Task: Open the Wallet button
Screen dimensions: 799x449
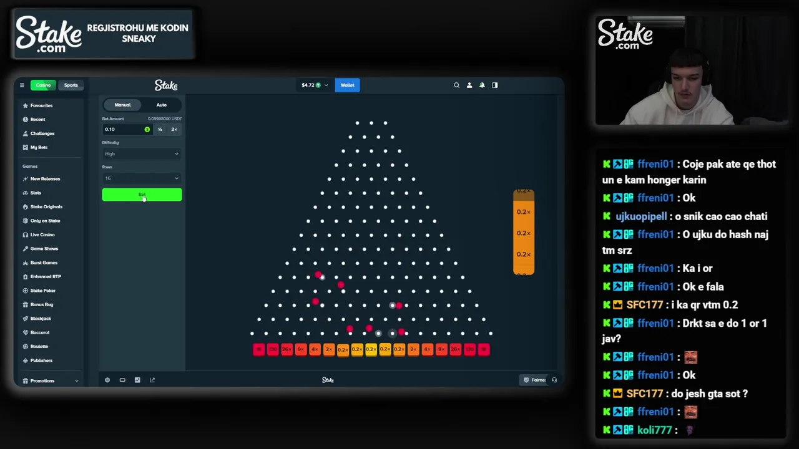Action: [347, 85]
